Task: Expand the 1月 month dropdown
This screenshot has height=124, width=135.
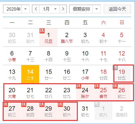Action: 49,9
